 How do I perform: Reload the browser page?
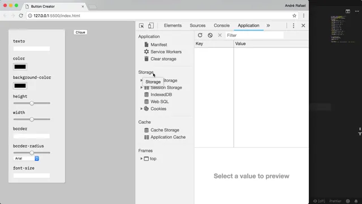[21, 15]
